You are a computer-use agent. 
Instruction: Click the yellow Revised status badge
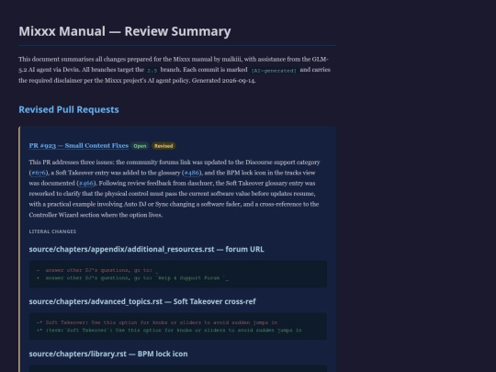[x=163, y=146]
